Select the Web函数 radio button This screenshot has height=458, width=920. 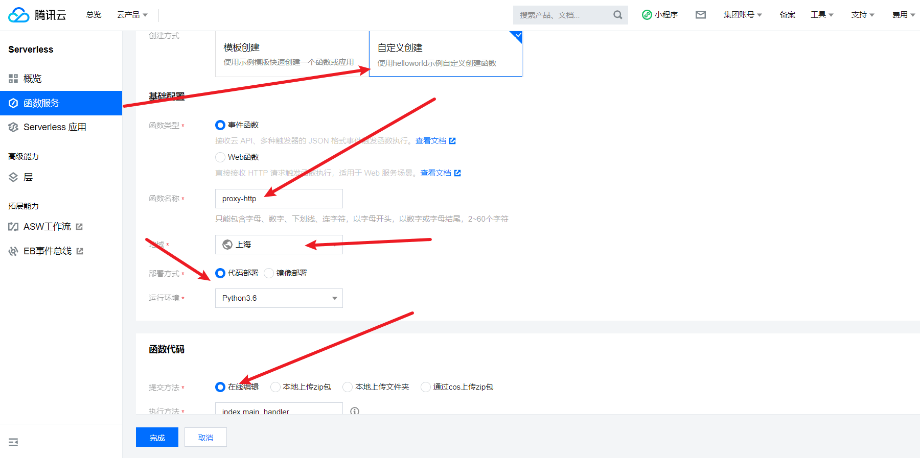[220, 157]
